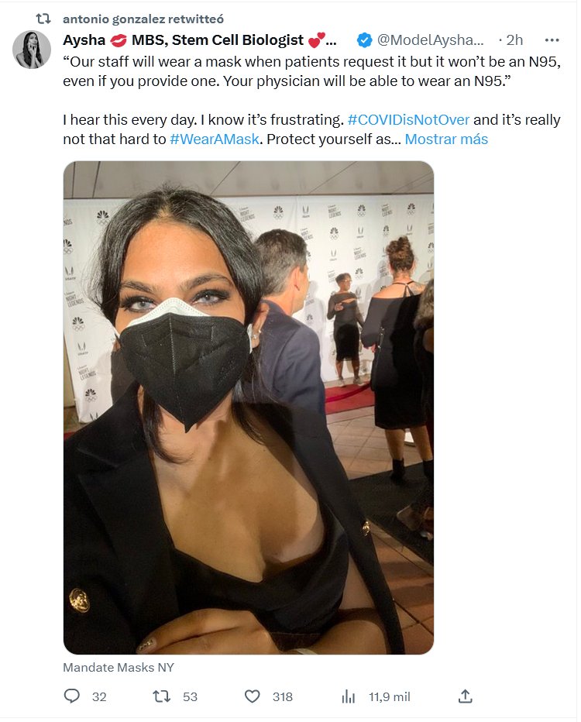Expand tweet with Mostrar más

[446, 139]
